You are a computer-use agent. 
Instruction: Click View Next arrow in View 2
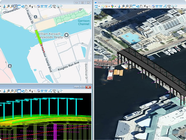click(x=161, y=6)
